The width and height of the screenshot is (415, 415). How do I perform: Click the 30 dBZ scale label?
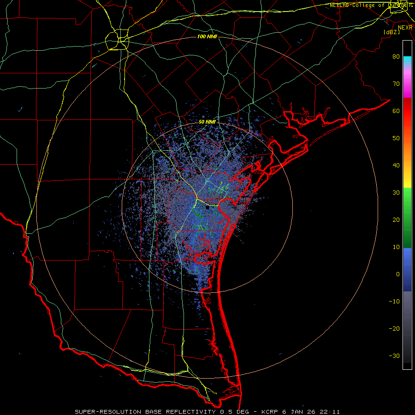(x=396, y=193)
